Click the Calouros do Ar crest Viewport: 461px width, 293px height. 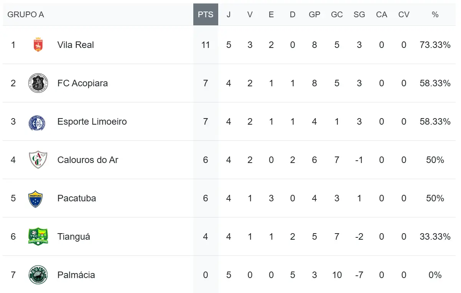click(x=38, y=160)
